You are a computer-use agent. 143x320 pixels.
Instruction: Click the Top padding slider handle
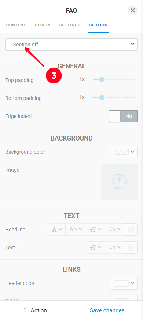[x=102, y=79]
